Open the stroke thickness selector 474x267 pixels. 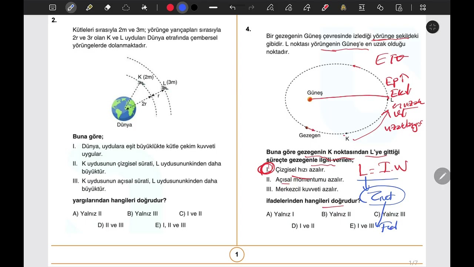pyautogui.click(x=213, y=7)
